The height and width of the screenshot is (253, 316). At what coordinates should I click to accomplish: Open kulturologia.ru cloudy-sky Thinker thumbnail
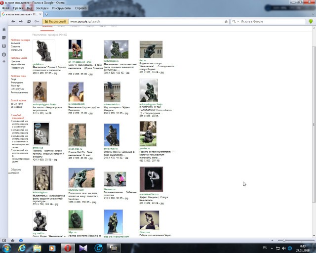(116, 49)
